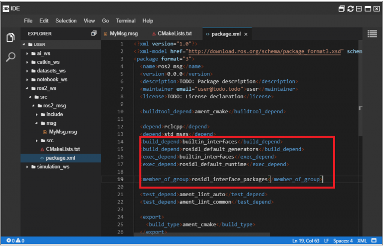Select package.xml in the explorer tree
The height and width of the screenshot is (246, 383).
(x=60, y=158)
